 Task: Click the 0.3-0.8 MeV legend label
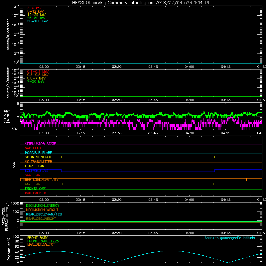(x=38, y=75)
